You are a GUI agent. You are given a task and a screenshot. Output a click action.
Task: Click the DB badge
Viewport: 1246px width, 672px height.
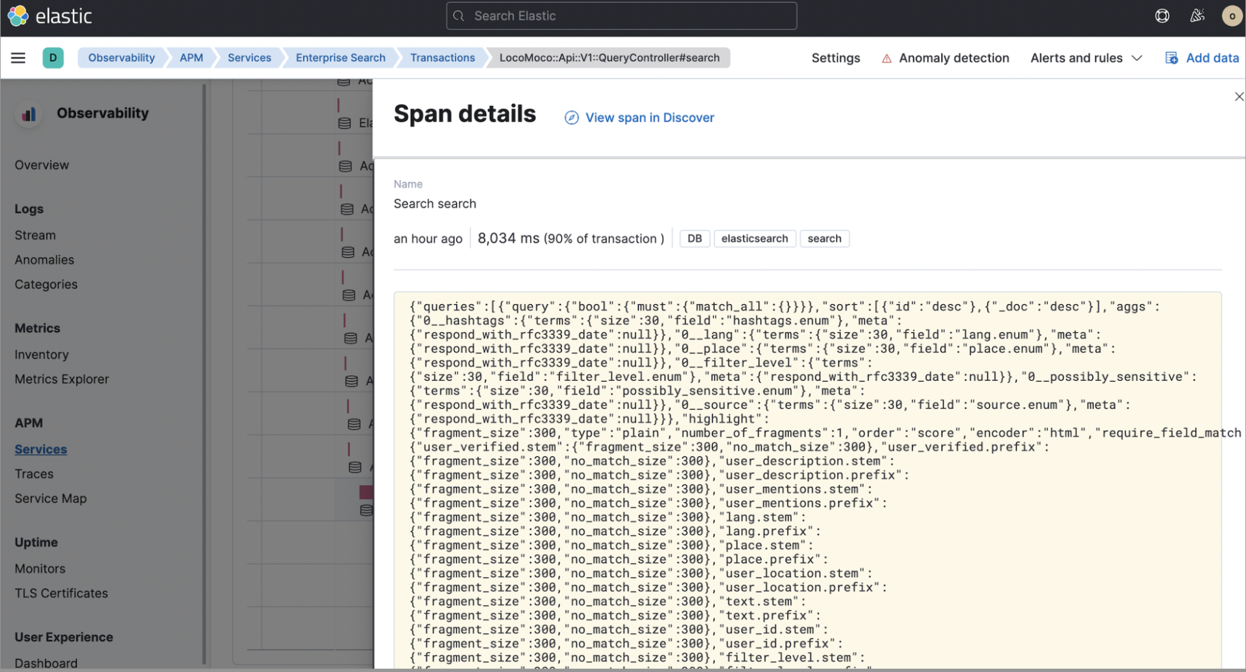pyautogui.click(x=694, y=239)
